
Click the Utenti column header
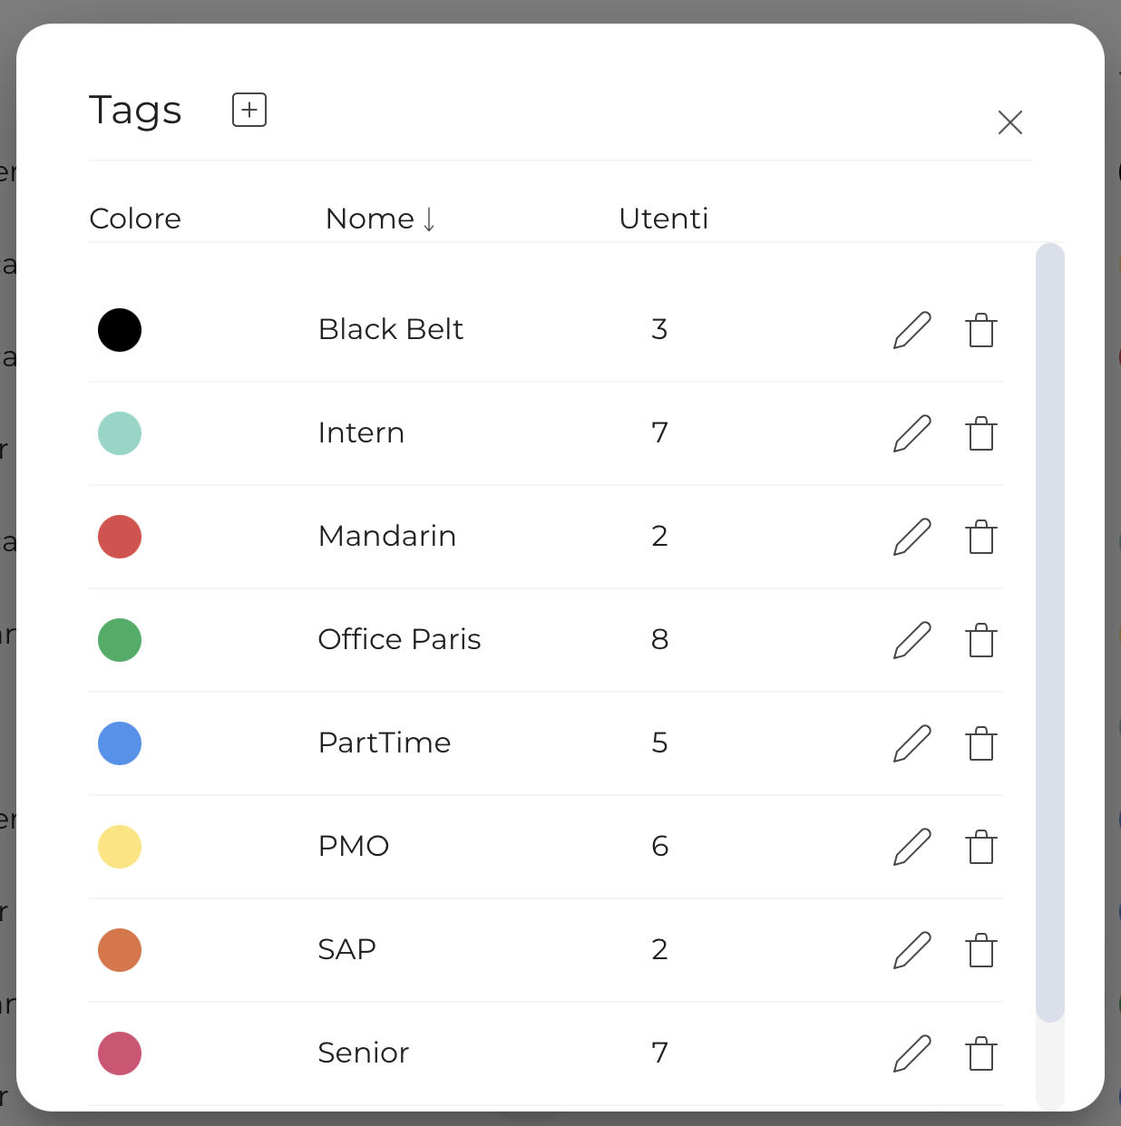click(663, 218)
